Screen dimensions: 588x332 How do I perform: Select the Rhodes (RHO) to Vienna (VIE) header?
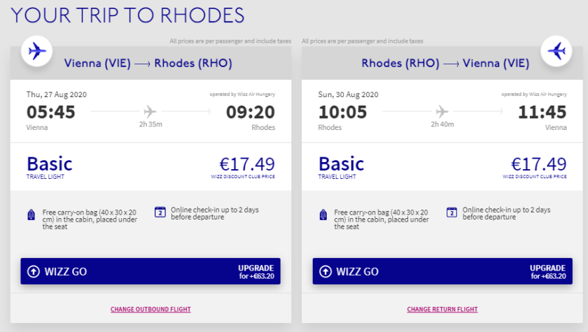445,64
